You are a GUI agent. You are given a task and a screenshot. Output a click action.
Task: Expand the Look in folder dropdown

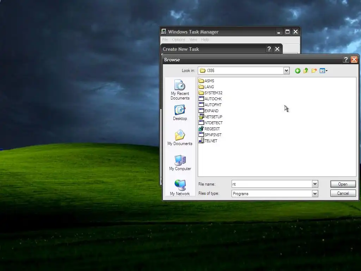point(286,71)
